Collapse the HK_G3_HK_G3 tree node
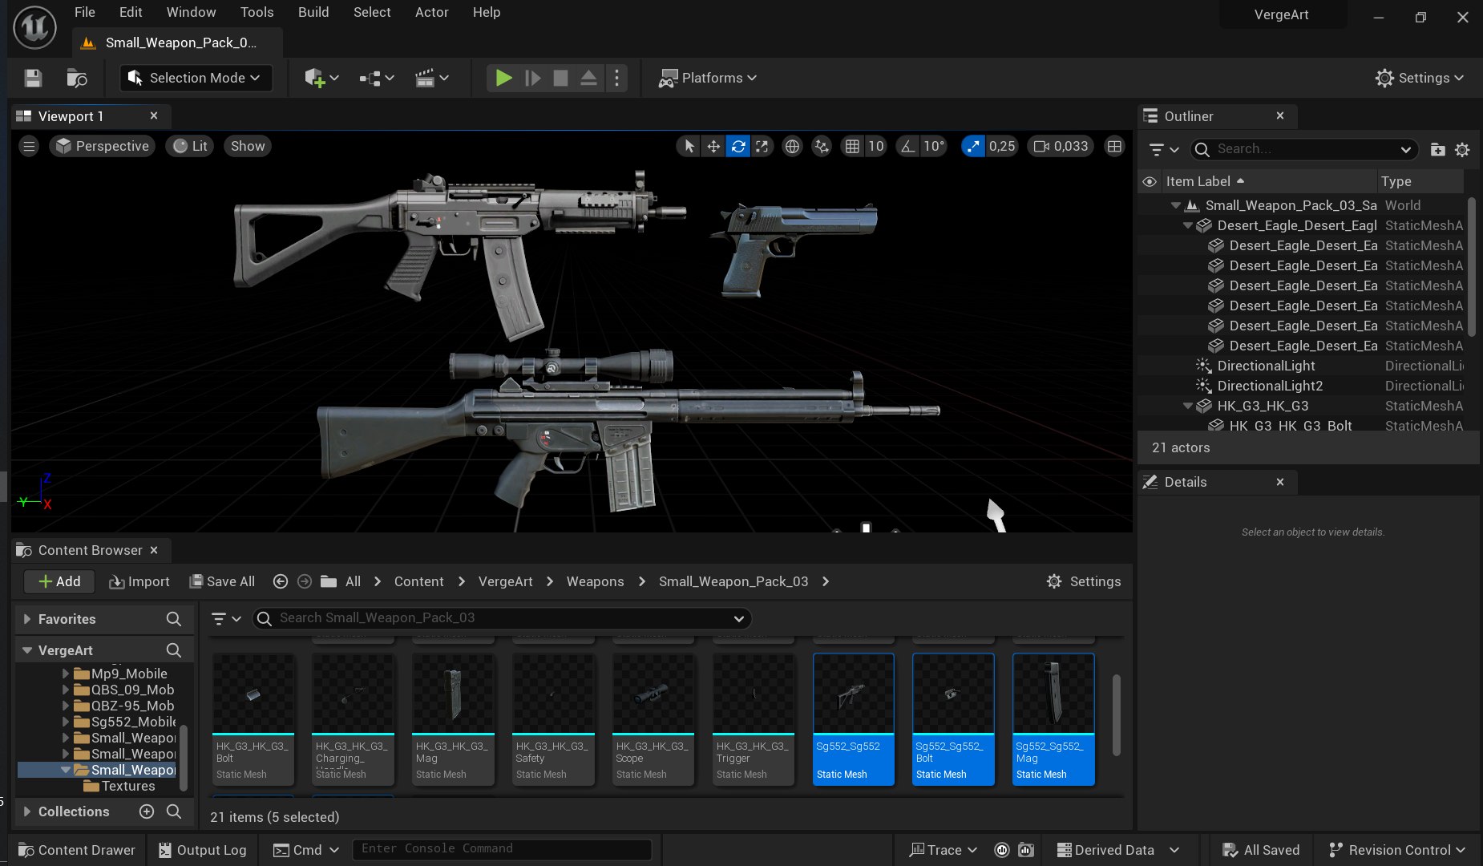The height and width of the screenshot is (866, 1483). point(1187,406)
